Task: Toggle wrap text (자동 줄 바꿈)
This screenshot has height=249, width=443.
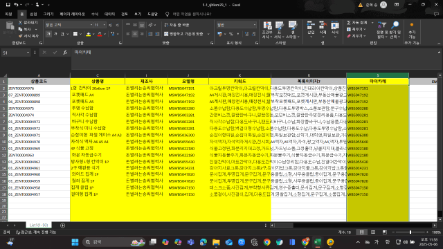Action: 177,25
